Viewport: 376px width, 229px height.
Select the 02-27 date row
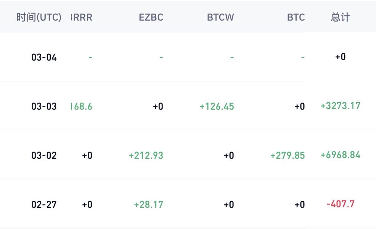click(x=44, y=205)
